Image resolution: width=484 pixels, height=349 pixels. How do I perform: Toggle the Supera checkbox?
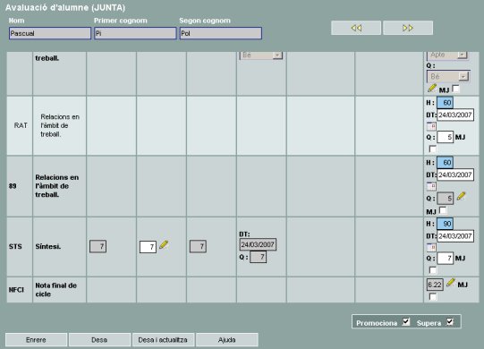[x=450, y=322]
